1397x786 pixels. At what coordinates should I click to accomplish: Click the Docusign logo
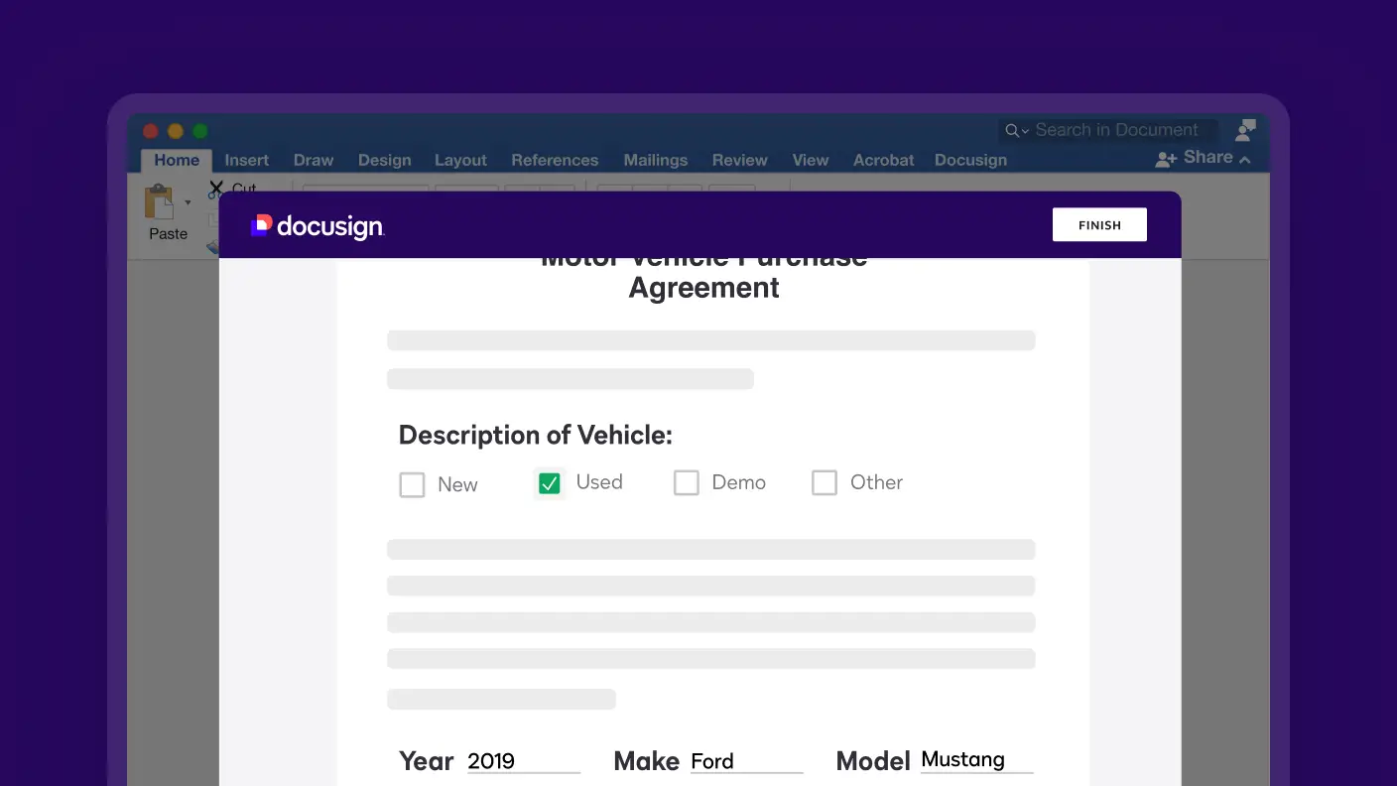(x=317, y=226)
